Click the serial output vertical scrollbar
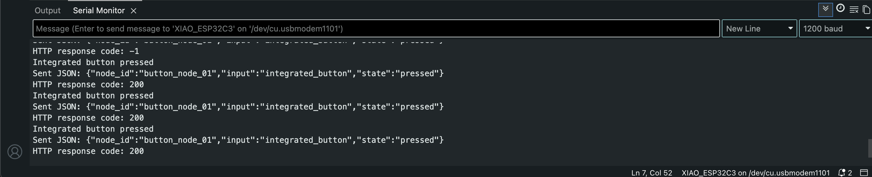 [x=870, y=148]
